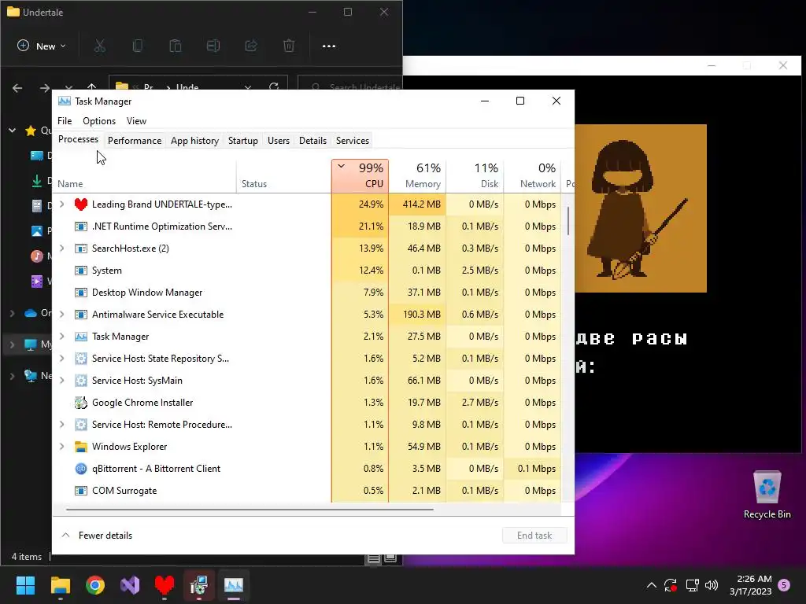Open the View menu in Task Manager
This screenshot has width=806, height=604.
[x=136, y=121]
